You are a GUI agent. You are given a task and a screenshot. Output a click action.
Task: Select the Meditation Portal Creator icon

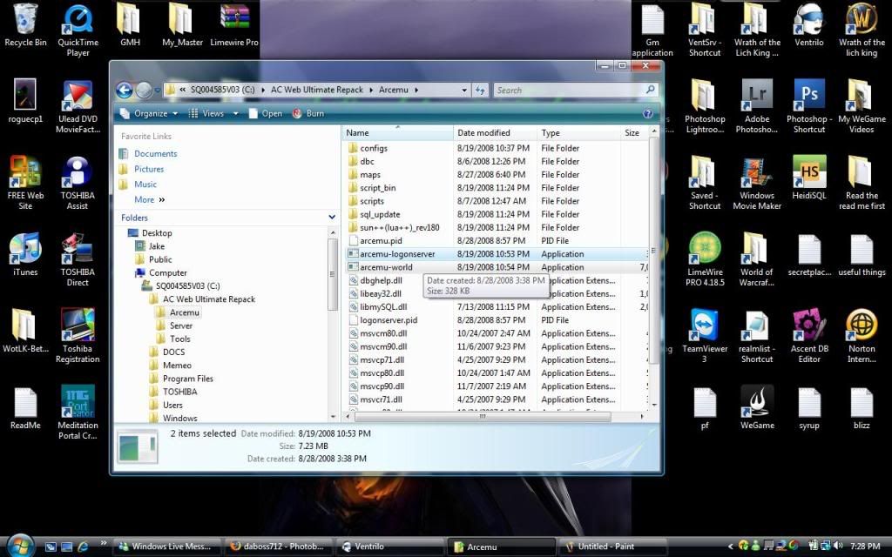point(78,413)
